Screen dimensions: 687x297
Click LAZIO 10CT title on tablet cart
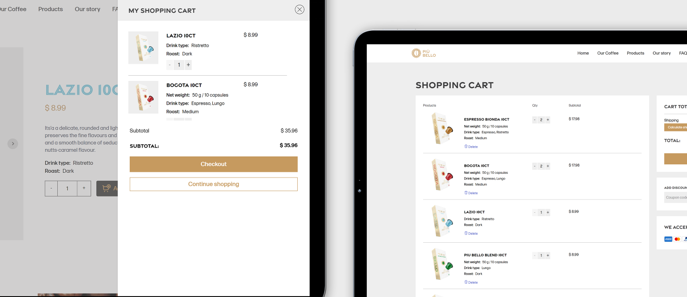pos(474,212)
